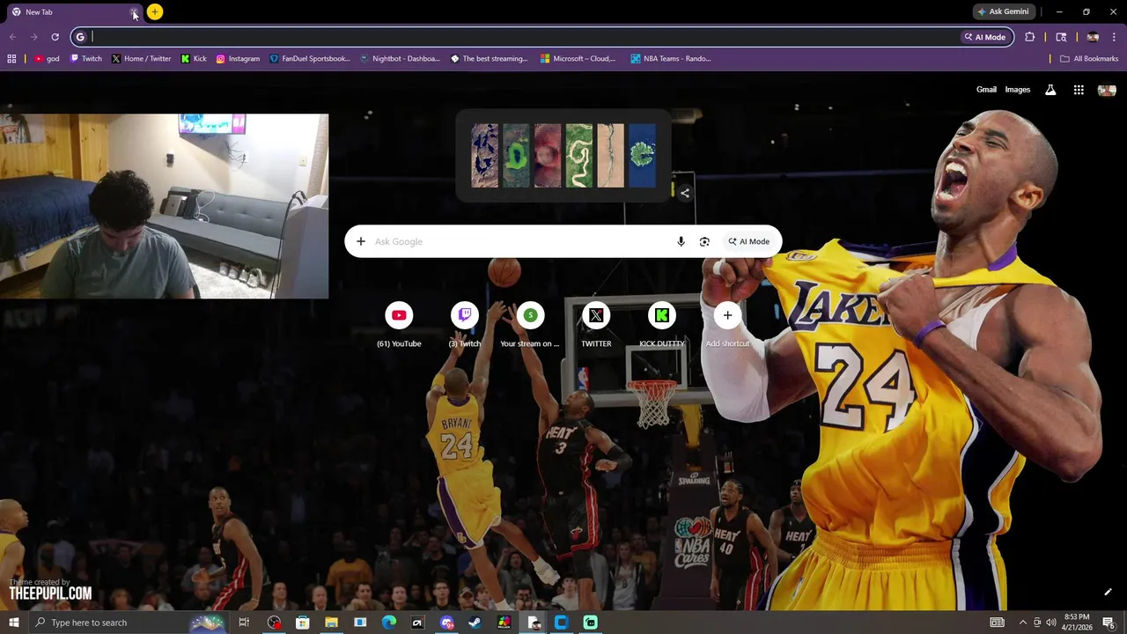Open the FanDuel Sportsbook bookmark
Screen dimensions: 1127x634
click(310, 59)
